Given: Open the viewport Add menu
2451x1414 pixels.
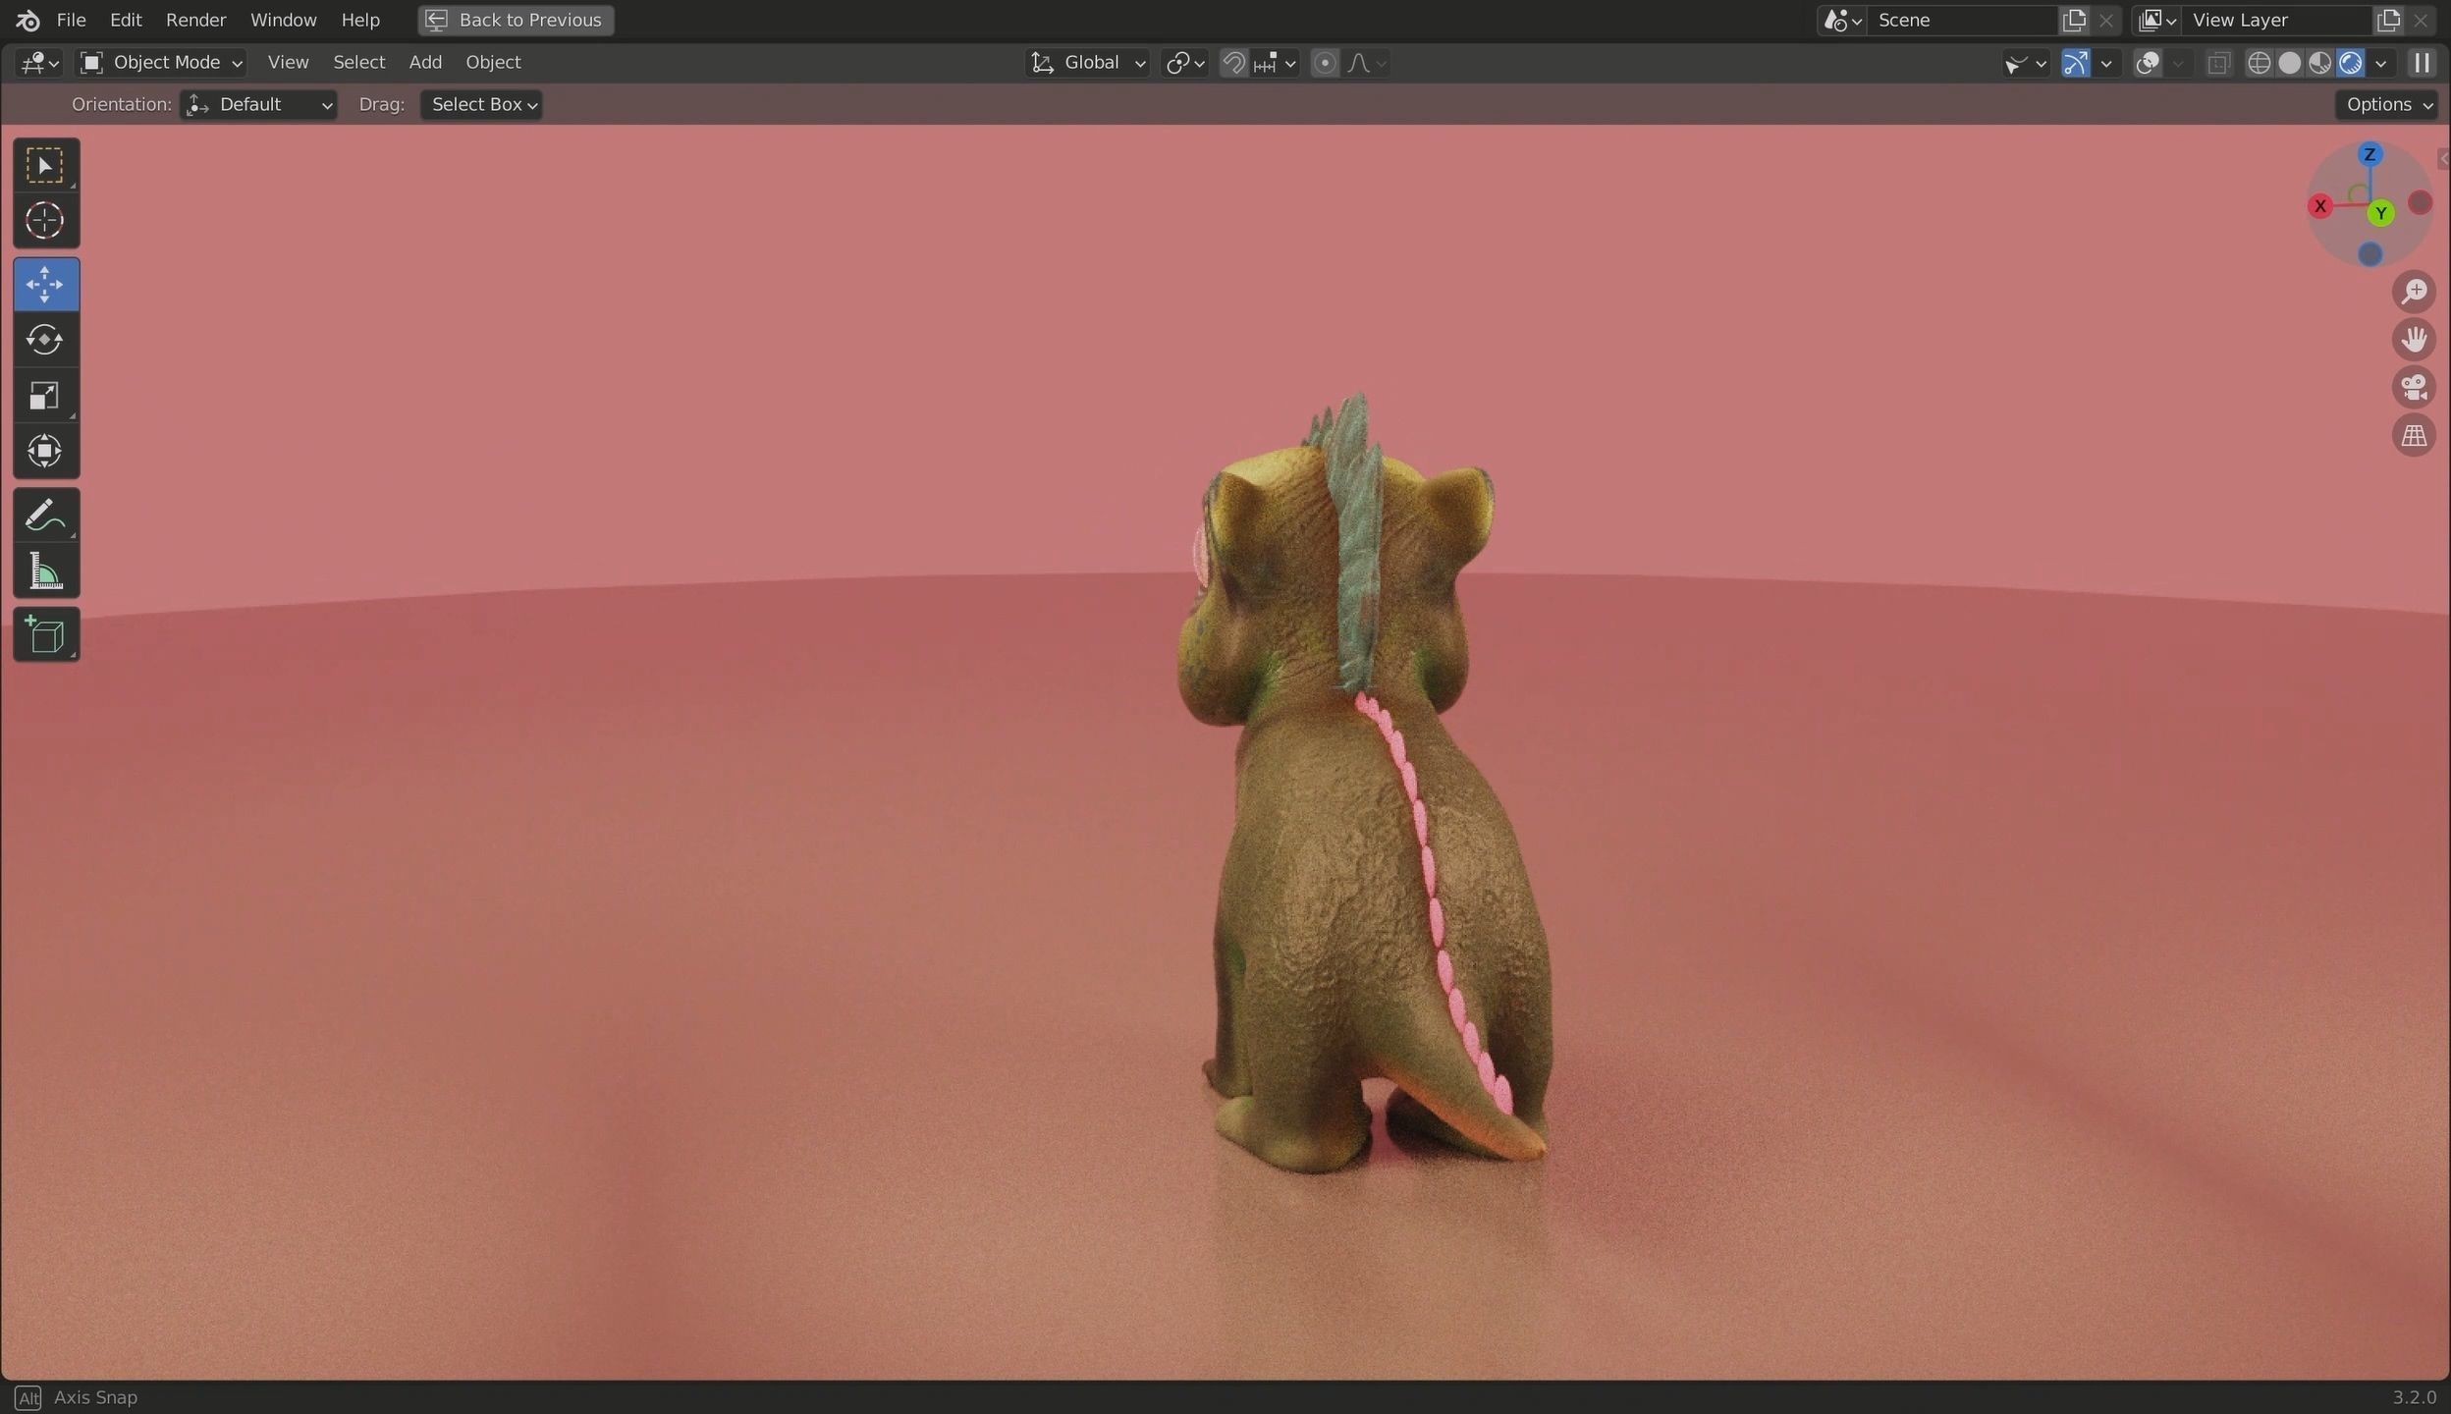Looking at the screenshot, I should point(425,63).
